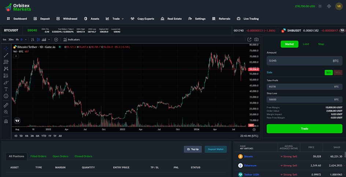Select the brush drawing tool

(x=6, y=82)
